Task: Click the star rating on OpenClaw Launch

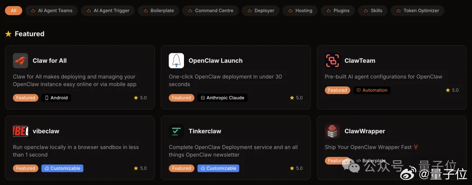Action: pos(296,98)
